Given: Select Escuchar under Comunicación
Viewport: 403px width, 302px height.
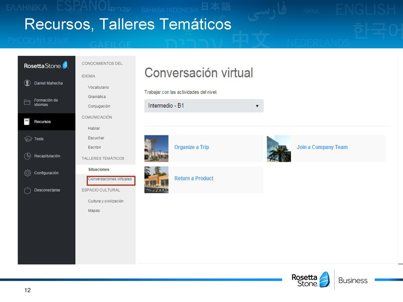Looking at the screenshot, I should 96,138.
